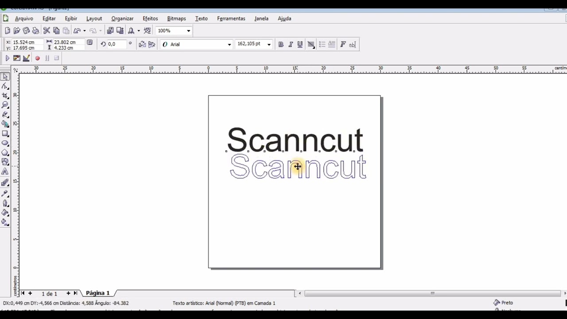Open a file via folder icon

pos(17,31)
